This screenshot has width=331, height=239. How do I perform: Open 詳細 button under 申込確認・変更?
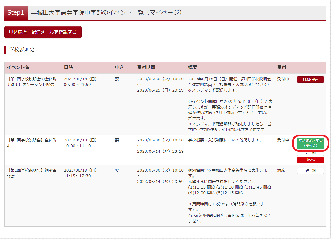click(x=310, y=153)
